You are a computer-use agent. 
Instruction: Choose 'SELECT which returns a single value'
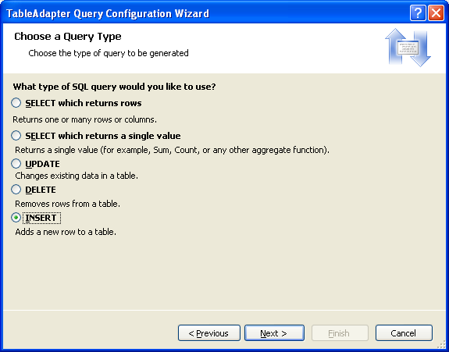tap(16, 136)
